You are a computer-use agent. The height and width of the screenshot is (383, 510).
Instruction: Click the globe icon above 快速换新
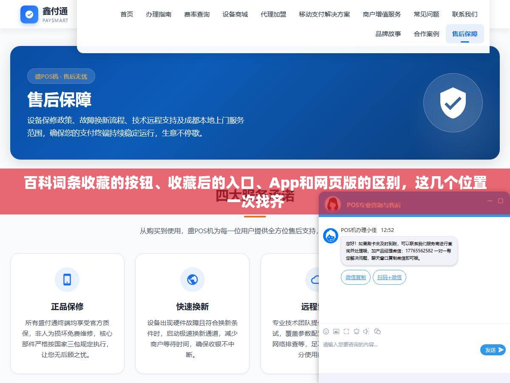click(x=192, y=280)
